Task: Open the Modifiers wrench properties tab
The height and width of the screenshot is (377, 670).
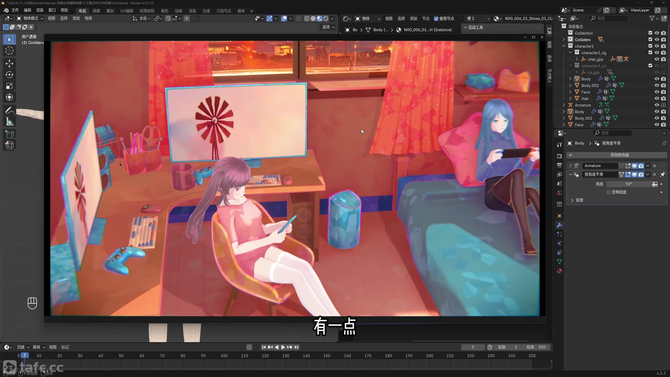Action: pyautogui.click(x=559, y=225)
